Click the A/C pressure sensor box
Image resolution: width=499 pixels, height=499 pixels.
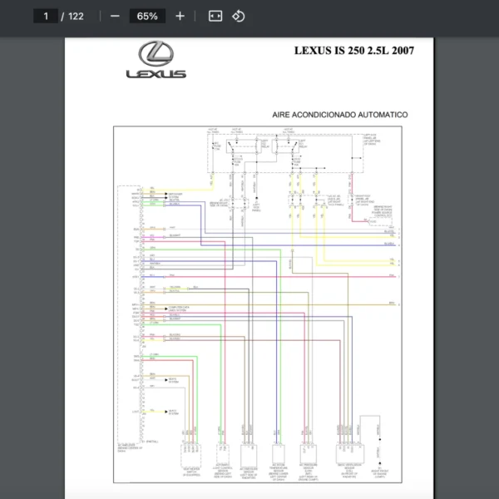[306, 456]
